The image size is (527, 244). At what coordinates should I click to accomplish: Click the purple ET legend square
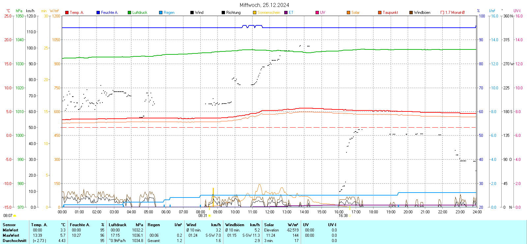tap(286, 13)
